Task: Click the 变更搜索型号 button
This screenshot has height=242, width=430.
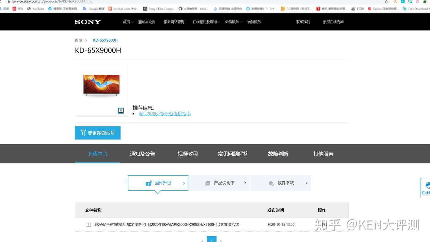Action: pyautogui.click(x=98, y=133)
